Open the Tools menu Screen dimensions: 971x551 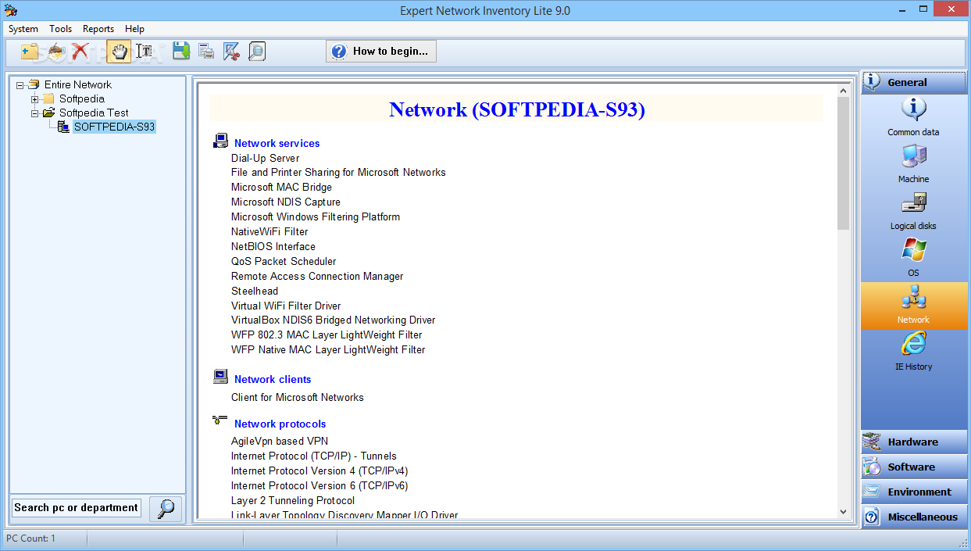click(x=61, y=29)
